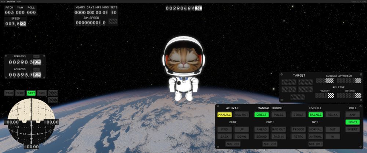
Task: Click the PERIAPSIS KM unit indicator
Action: 37,62
